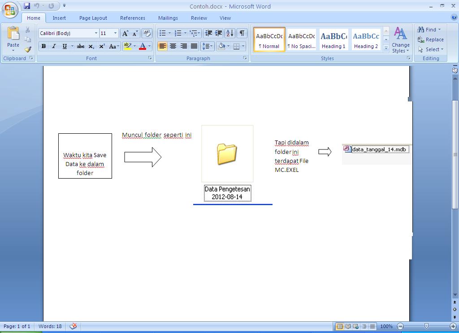459x333 pixels.
Task: Toggle Show/Hide paragraph marks
Action: pyautogui.click(x=242, y=33)
